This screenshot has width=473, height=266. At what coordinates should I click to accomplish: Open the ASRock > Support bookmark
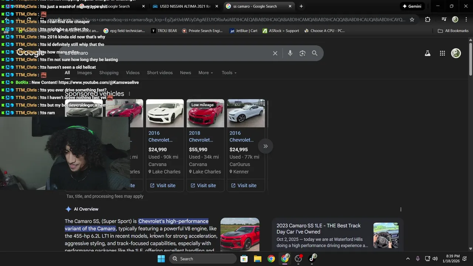(x=281, y=31)
